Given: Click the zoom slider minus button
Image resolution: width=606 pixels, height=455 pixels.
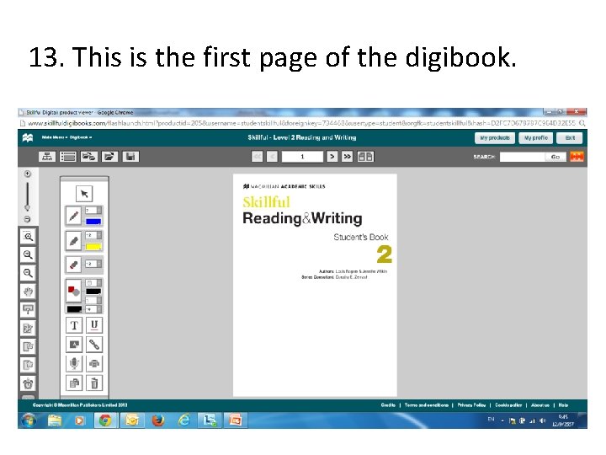Looking at the screenshot, I should click(x=28, y=219).
